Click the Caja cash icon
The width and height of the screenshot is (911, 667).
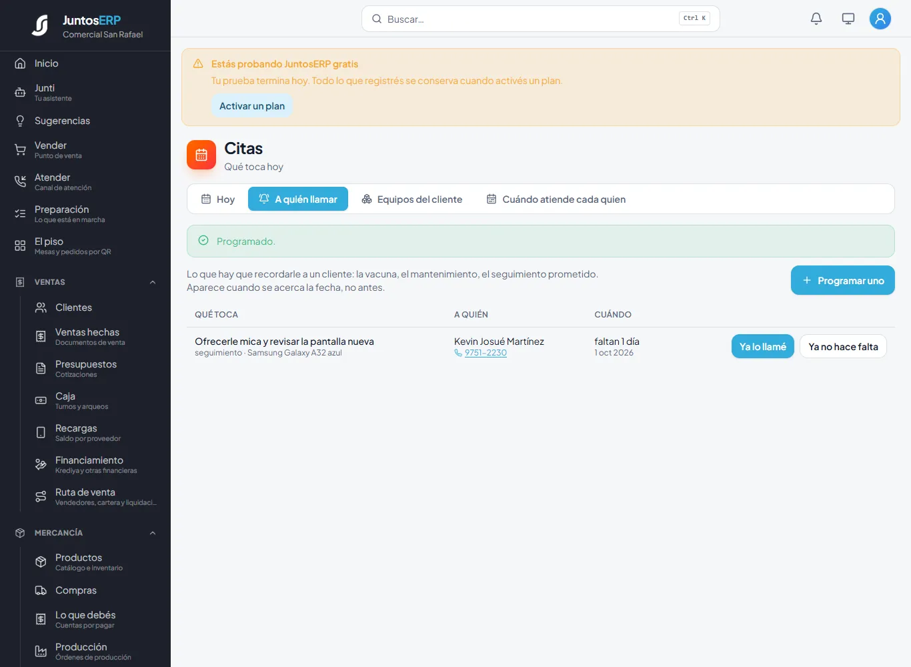pyautogui.click(x=41, y=401)
